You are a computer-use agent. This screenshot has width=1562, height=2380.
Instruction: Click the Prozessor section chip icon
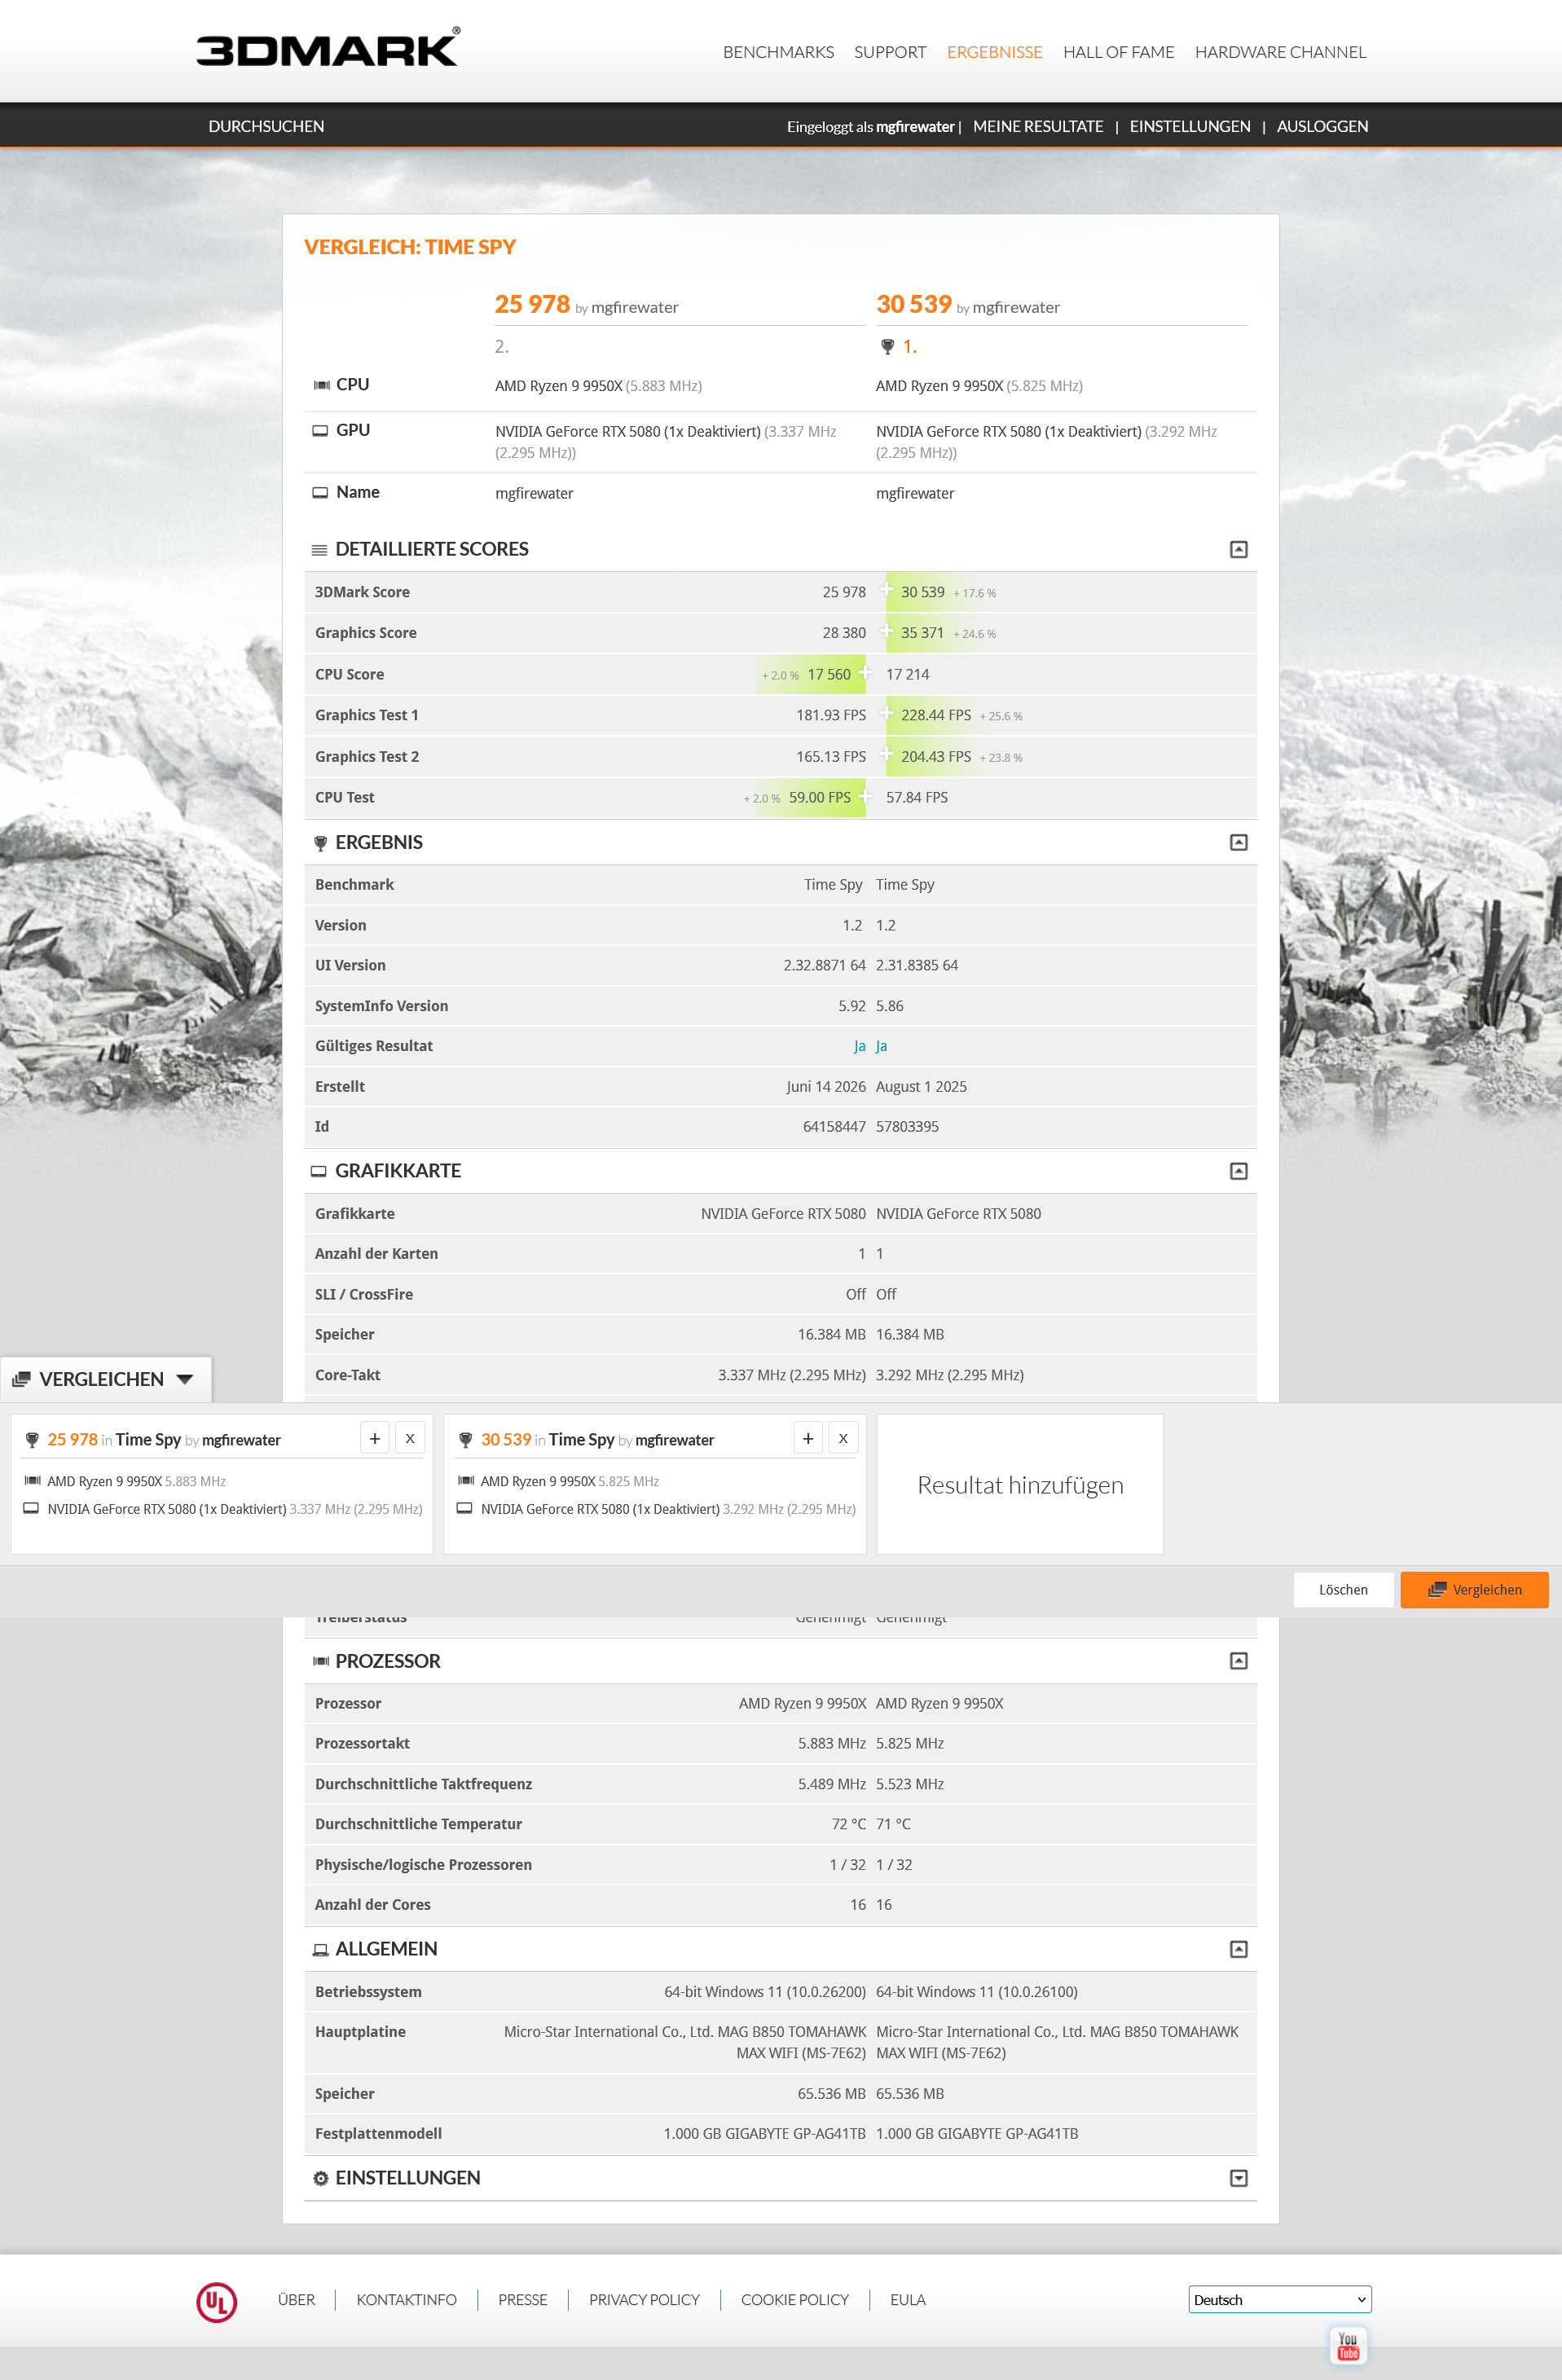[x=321, y=1661]
